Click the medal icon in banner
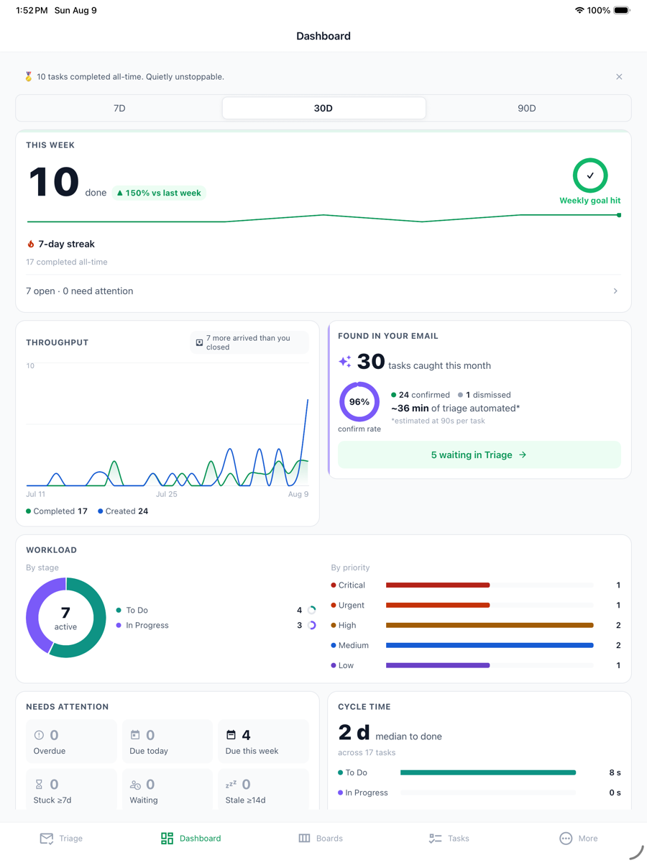This screenshot has width=647, height=863. (x=29, y=77)
